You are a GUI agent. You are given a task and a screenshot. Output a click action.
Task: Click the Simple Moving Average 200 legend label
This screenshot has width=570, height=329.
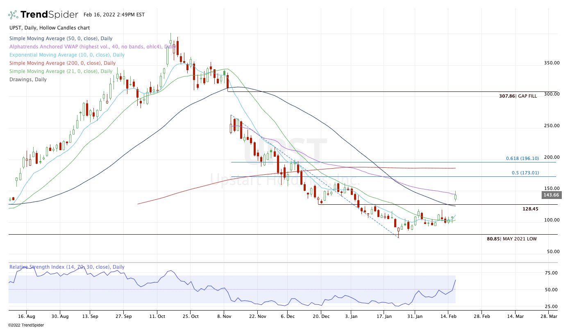62,63
